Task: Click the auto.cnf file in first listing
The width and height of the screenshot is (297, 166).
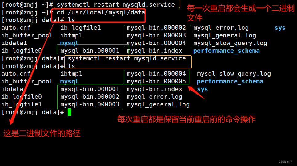Action: [x=16, y=28]
